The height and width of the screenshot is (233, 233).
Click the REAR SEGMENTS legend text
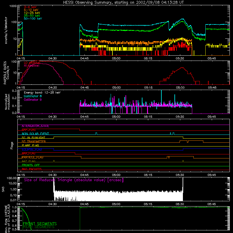pos(39,227)
